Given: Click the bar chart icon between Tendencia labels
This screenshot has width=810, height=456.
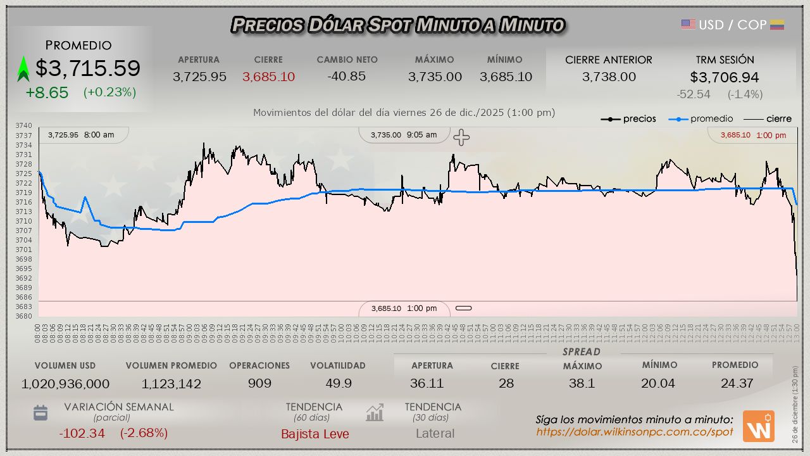Looking at the screenshot, I should pos(375,413).
